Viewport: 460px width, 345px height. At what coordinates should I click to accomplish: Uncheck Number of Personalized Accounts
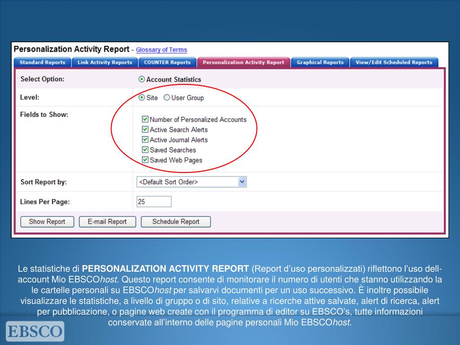tap(145, 119)
